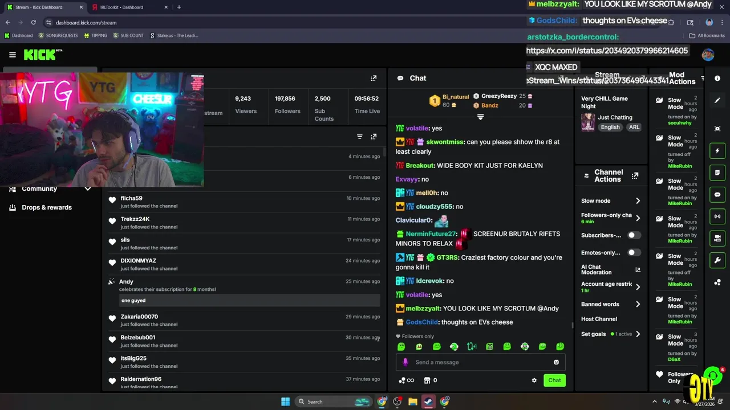Screen dimensions: 730x410
Task: Click the focus frame icon in right sidebar
Action: (x=717, y=129)
